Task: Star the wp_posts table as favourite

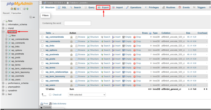Action: click(x=72, y=59)
